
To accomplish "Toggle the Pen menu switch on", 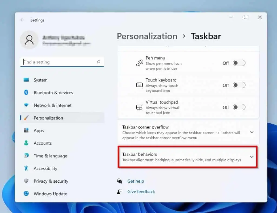I will point(239,63).
